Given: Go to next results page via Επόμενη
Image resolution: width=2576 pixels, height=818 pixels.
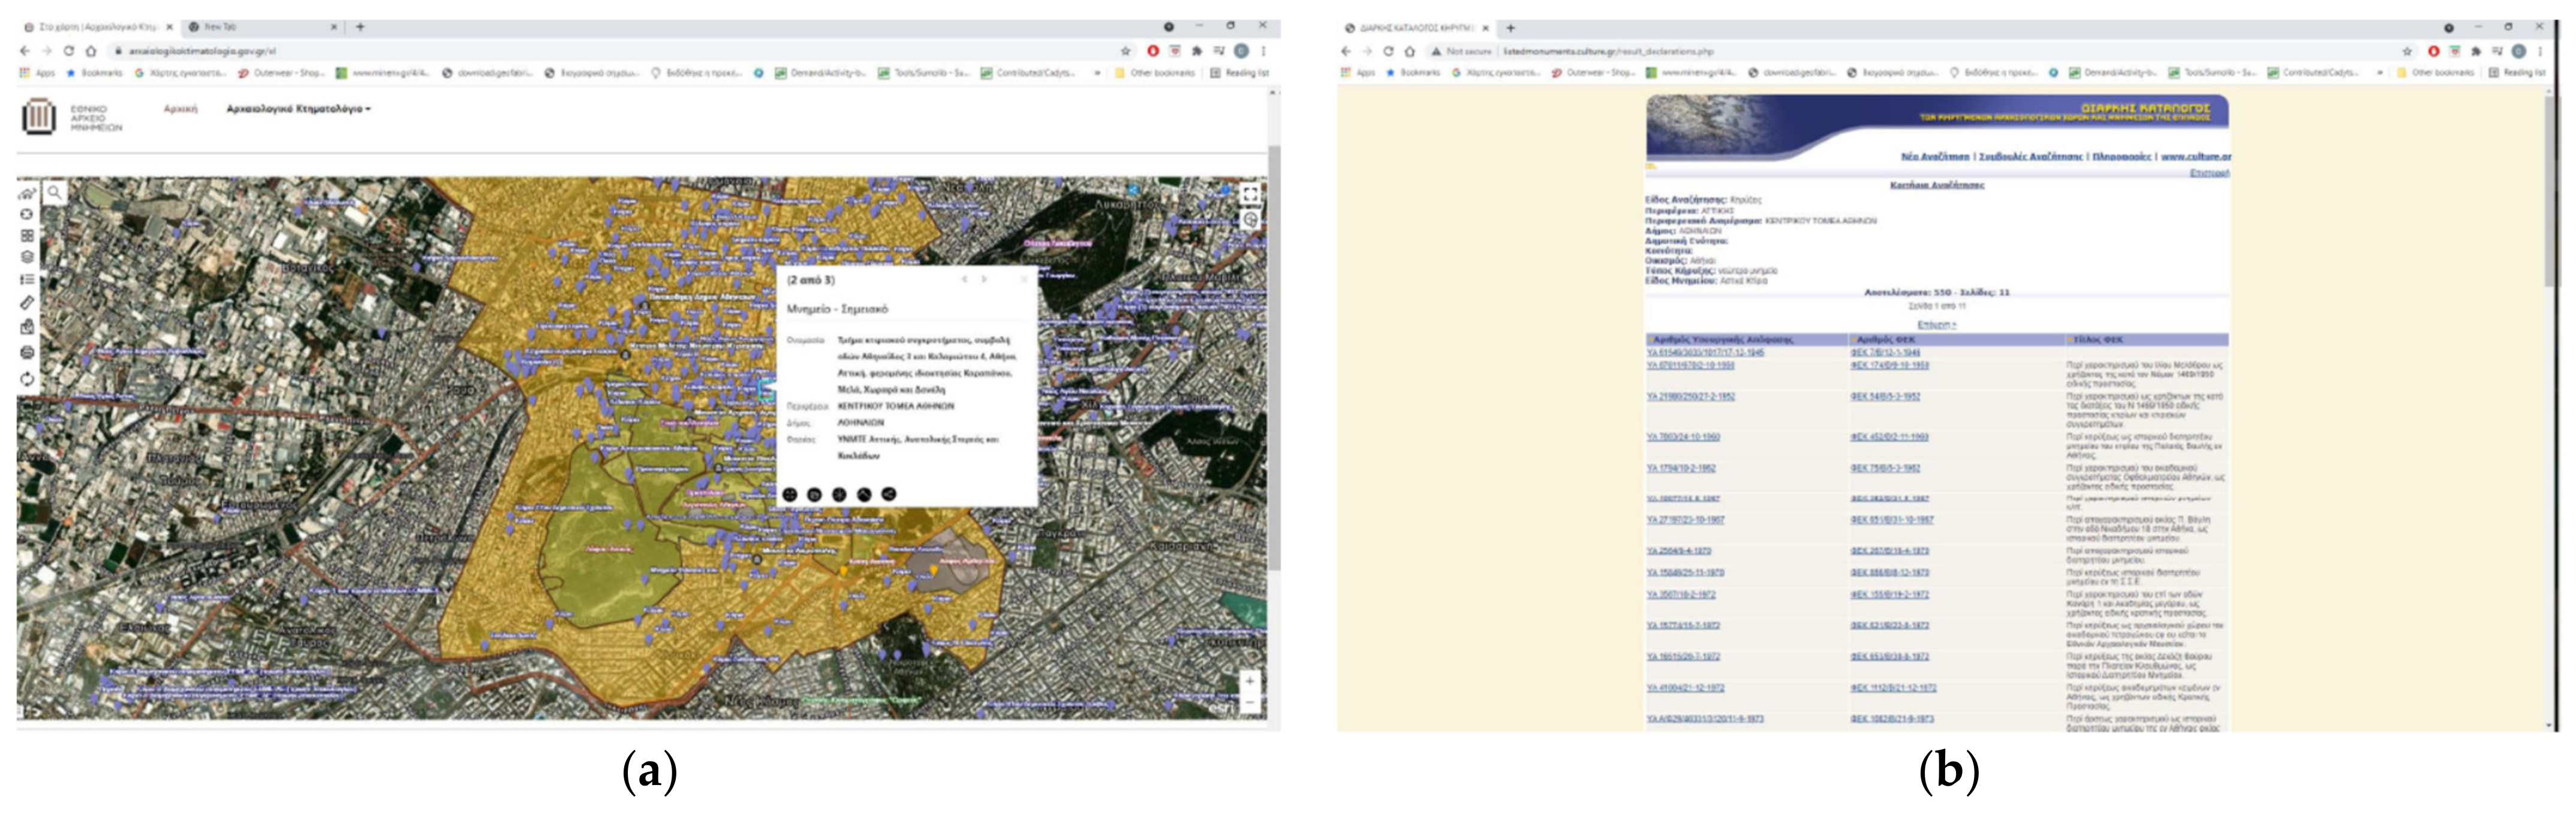Looking at the screenshot, I should [1936, 325].
